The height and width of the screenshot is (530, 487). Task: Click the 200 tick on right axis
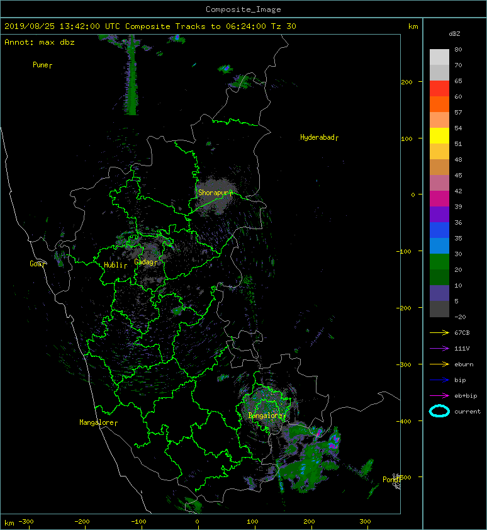tap(406, 82)
